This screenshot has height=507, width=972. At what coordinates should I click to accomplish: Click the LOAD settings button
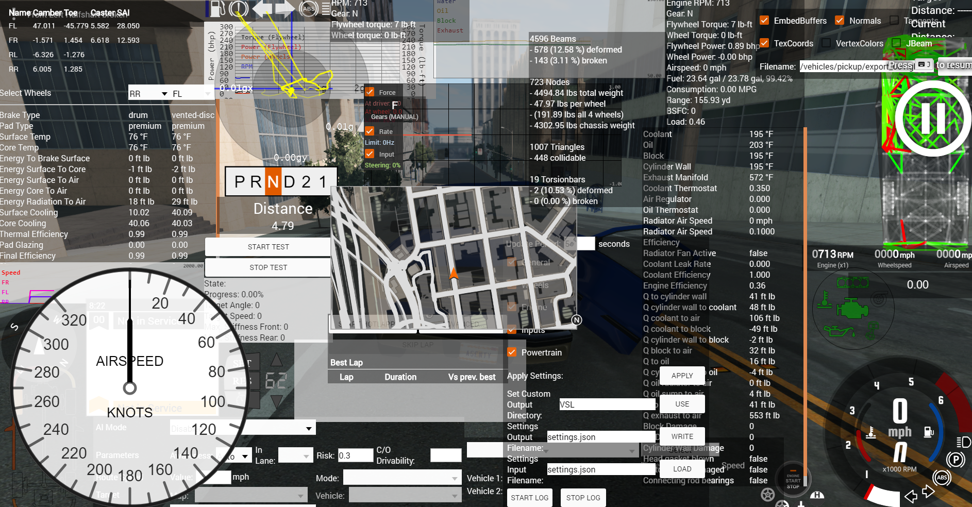click(682, 469)
